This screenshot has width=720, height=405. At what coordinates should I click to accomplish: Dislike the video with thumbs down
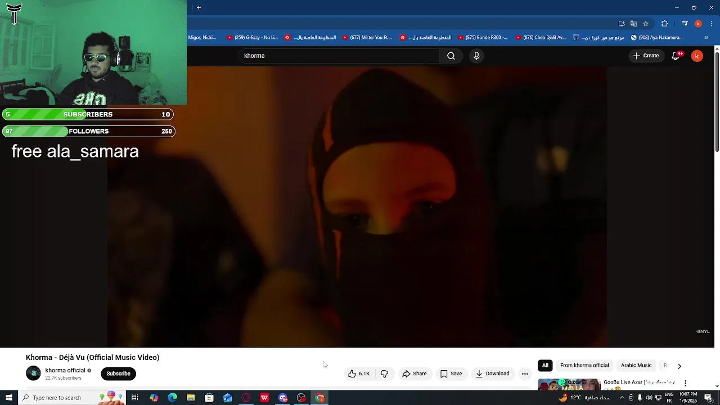[385, 373]
